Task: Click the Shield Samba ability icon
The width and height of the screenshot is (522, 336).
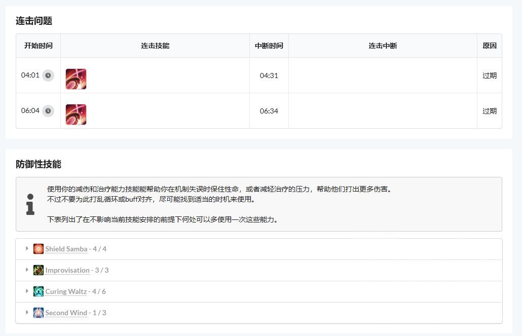Action: [x=39, y=248]
